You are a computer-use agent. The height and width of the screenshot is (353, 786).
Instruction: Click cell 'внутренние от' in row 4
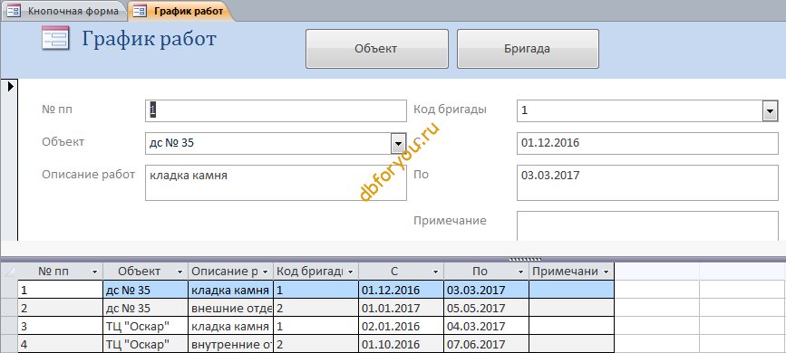click(230, 345)
